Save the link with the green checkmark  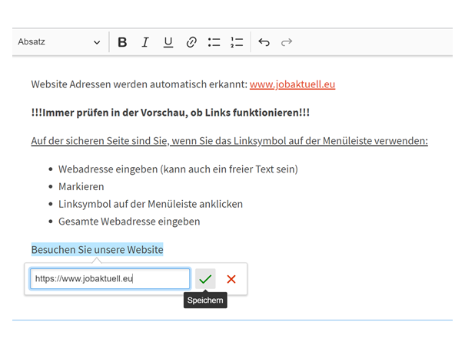205,279
